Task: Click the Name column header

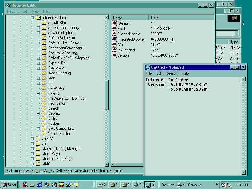Action: [130, 18]
